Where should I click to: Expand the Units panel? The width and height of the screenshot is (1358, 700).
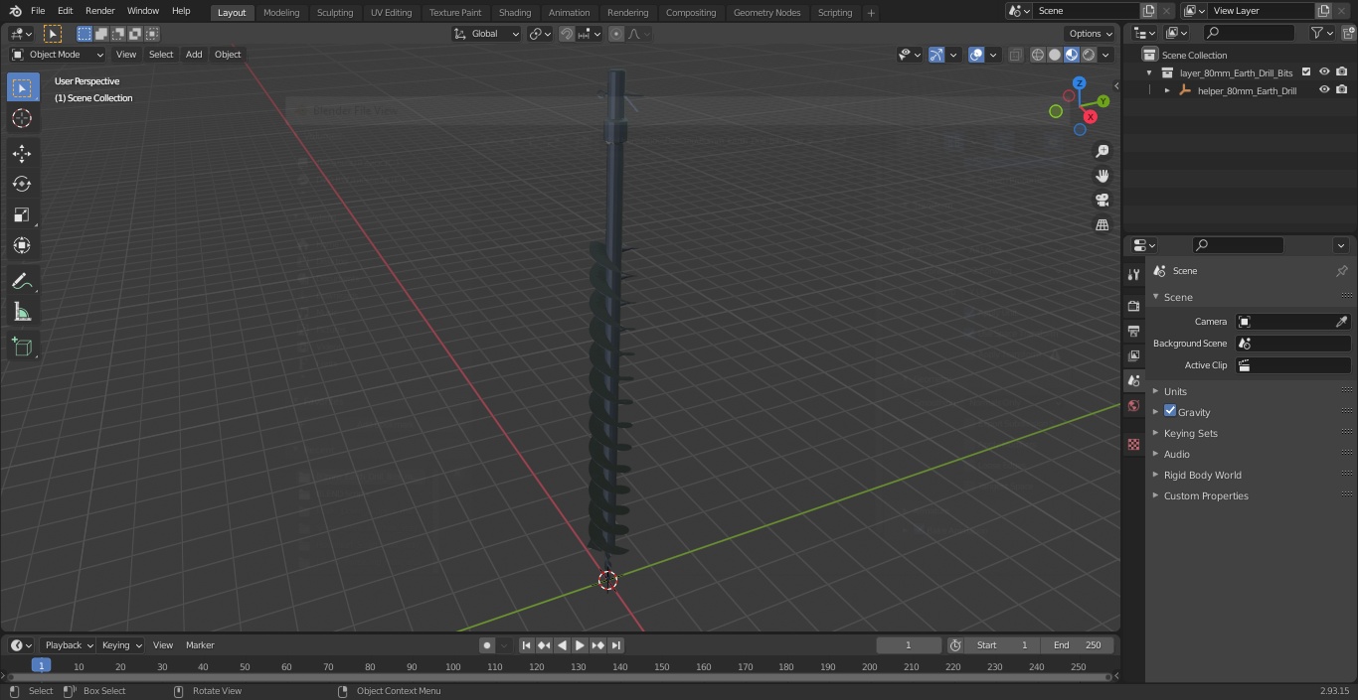[x=1175, y=391]
